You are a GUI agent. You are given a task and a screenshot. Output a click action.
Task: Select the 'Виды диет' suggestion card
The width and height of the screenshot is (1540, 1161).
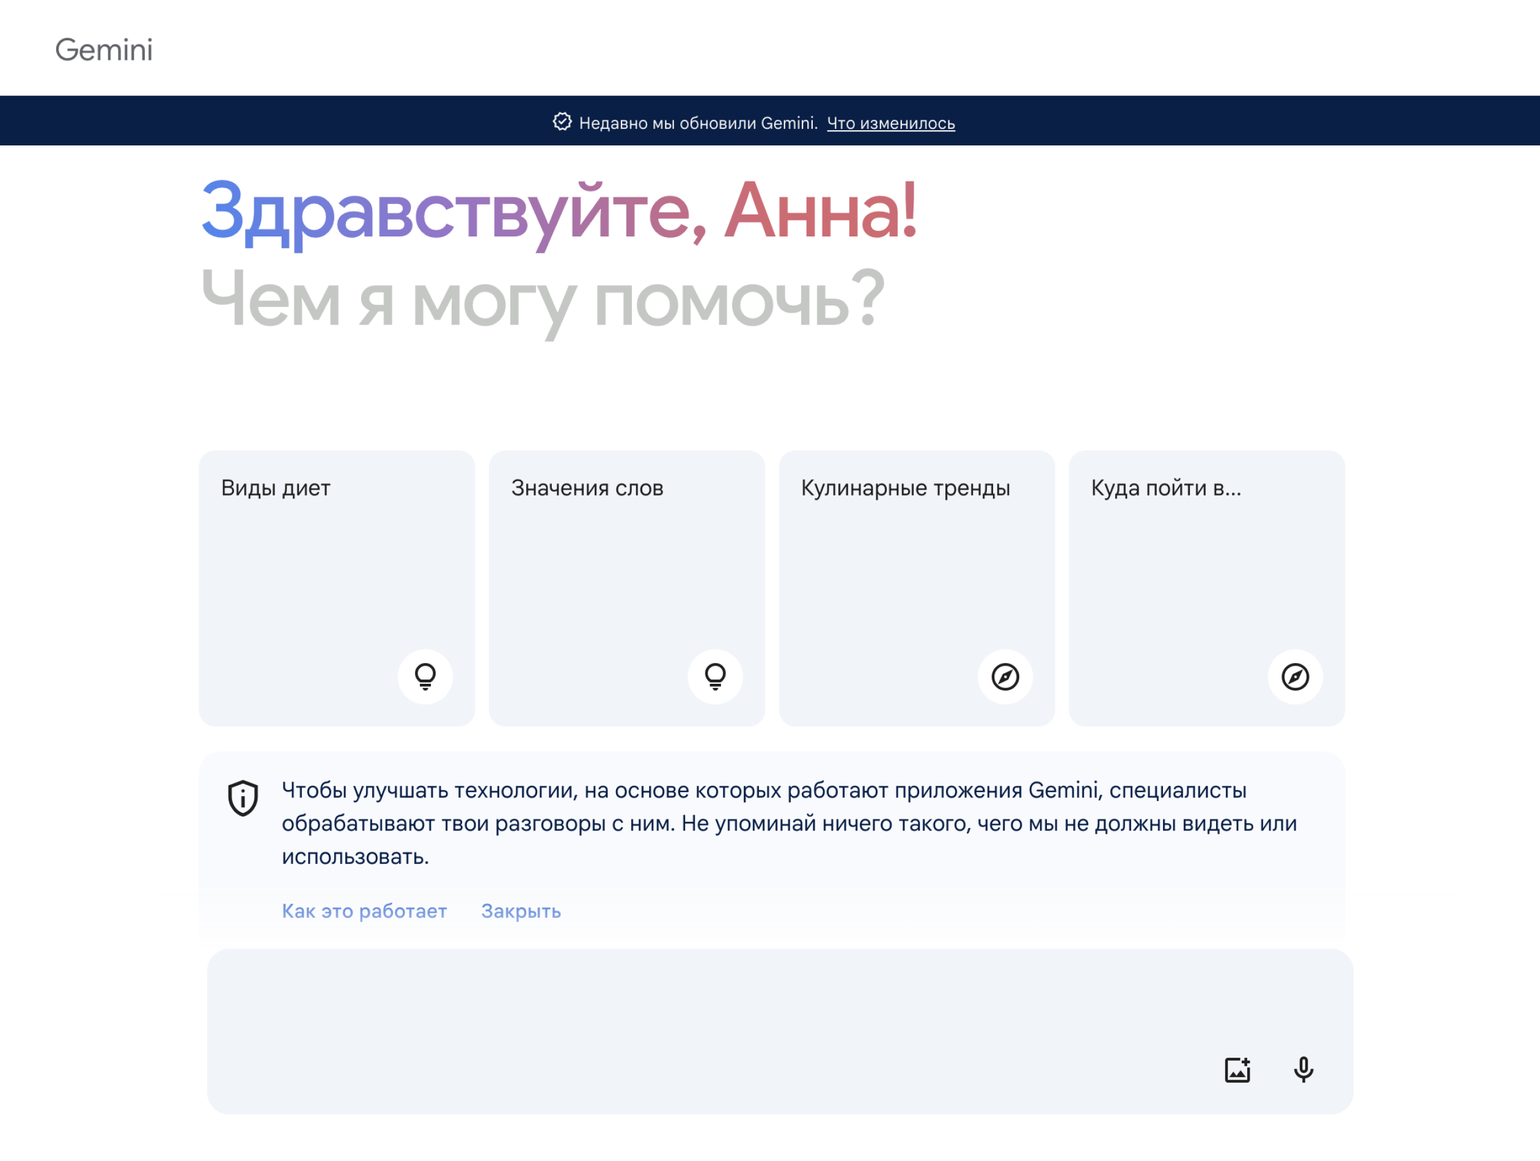pos(337,588)
